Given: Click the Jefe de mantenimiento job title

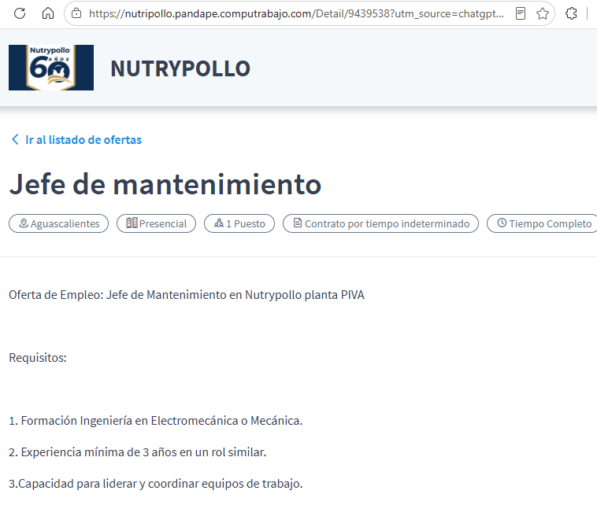Looking at the screenshot, I should pyautogui.click(x=165, y=184).
